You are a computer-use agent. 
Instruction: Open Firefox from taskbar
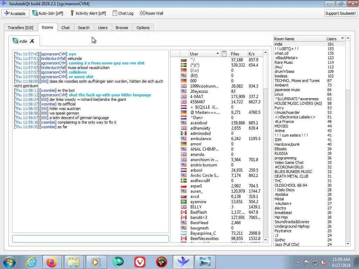pyautogui.click(x=52, y=262)
